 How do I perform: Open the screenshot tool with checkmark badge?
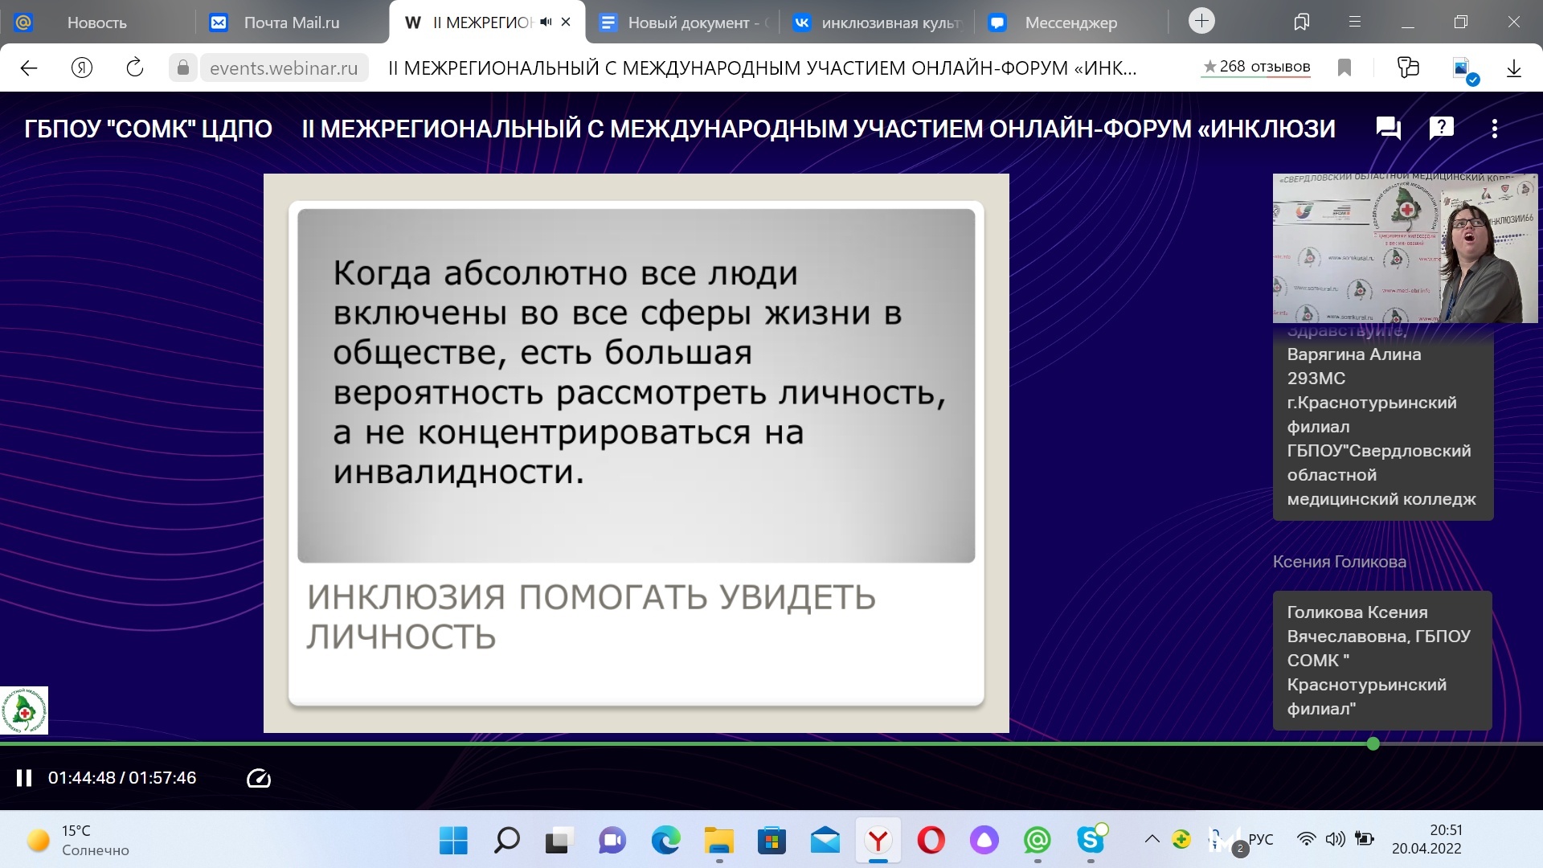point(1464,70)
